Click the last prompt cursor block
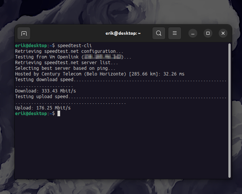 (59, 114)
